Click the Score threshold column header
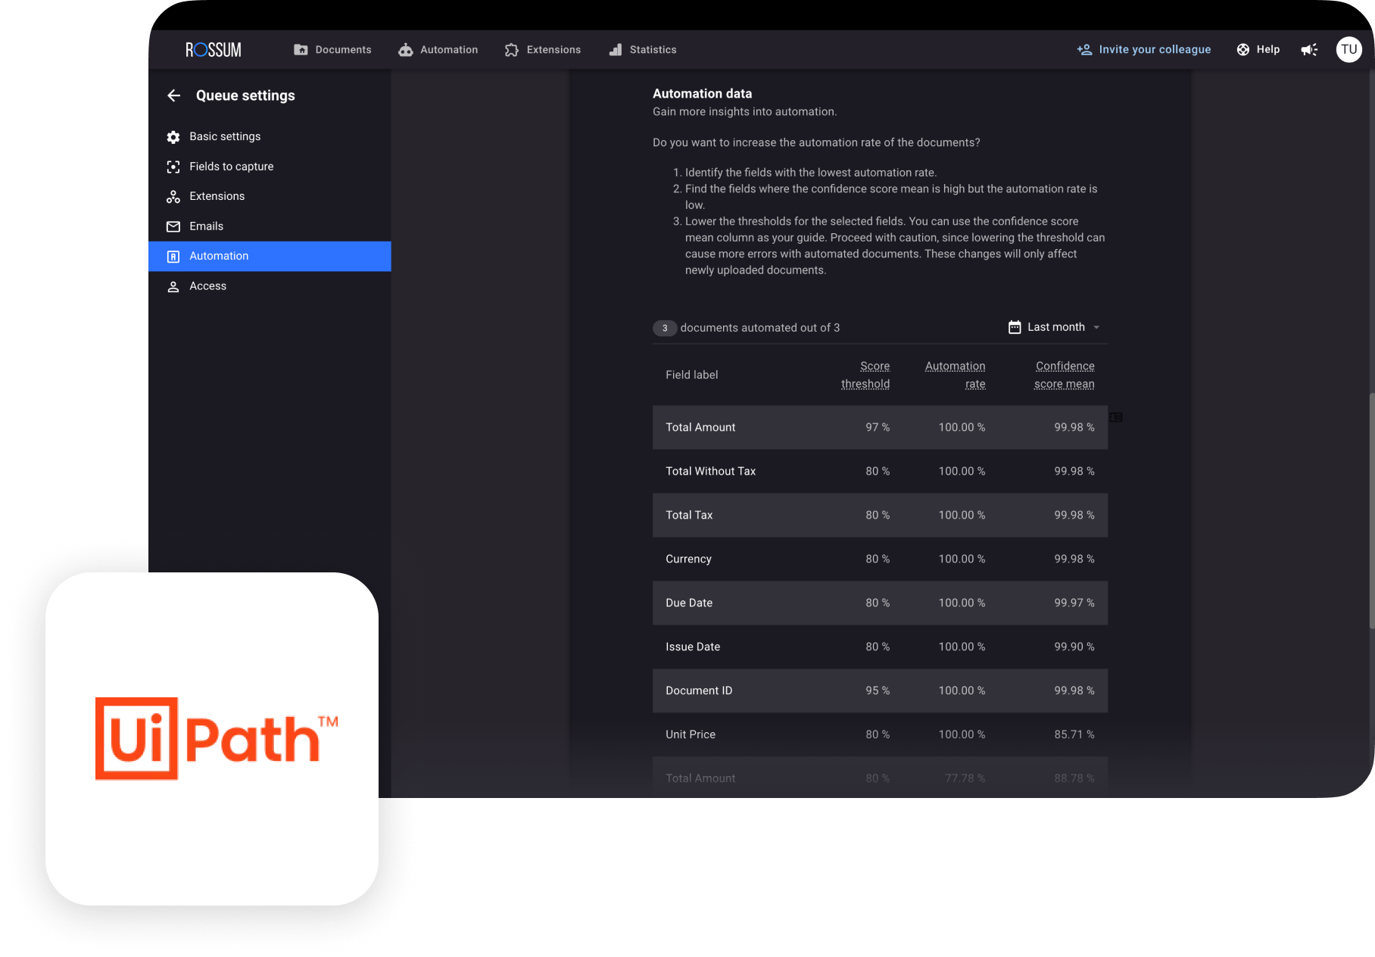Screen dimensions: 1375x957 pyautogui.click(x=865, y=375)
